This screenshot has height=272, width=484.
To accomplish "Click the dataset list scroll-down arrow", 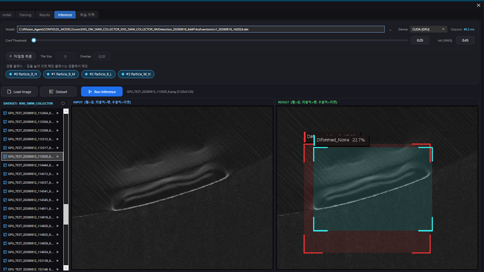I will (66, 268).
